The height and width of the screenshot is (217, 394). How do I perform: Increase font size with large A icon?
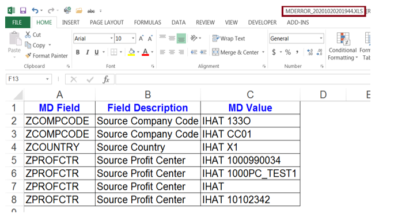tap(141, 39)
